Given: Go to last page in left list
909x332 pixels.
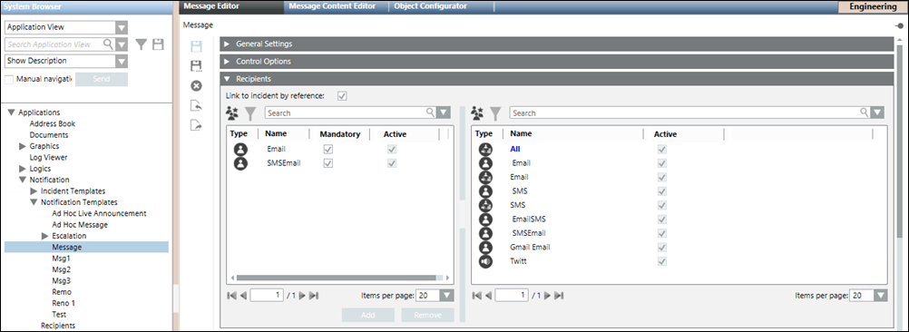Looking at the screenshot, I should coord(314,296).
